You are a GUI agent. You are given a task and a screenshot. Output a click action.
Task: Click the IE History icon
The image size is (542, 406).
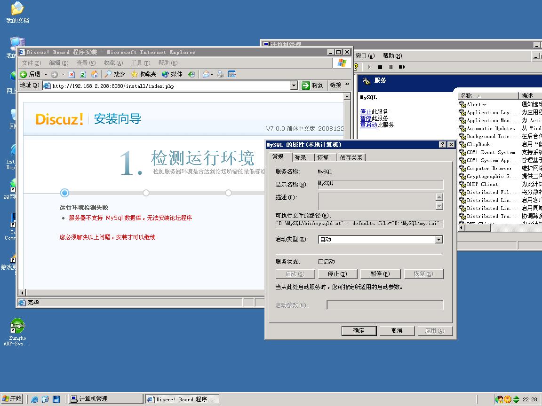click(191, 74)
